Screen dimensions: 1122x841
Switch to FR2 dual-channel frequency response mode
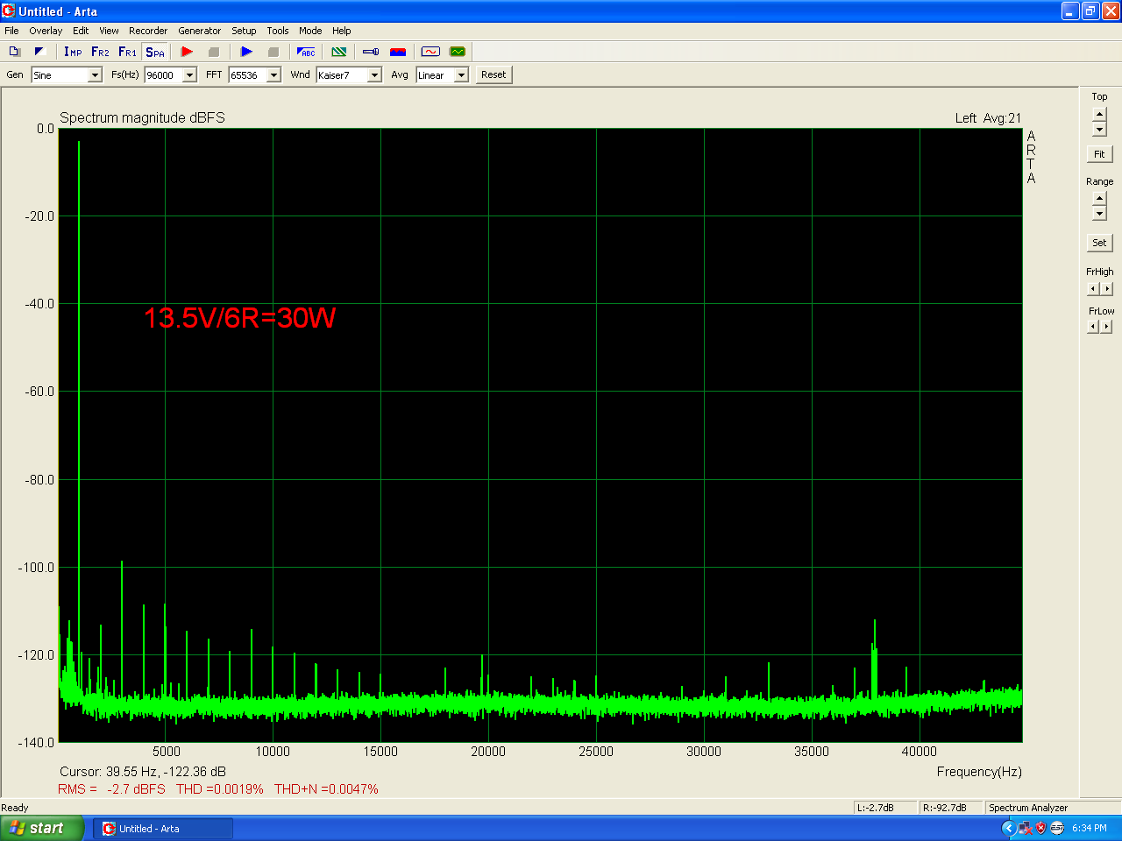point(100,52)
